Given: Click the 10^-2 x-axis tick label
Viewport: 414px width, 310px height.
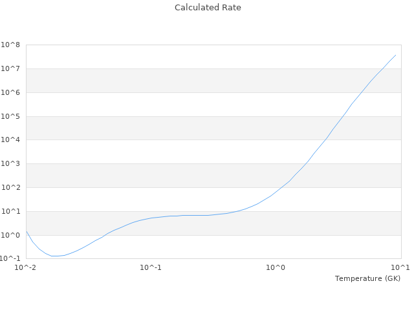Looking at the screenshot, I should [x=26, y=267].
